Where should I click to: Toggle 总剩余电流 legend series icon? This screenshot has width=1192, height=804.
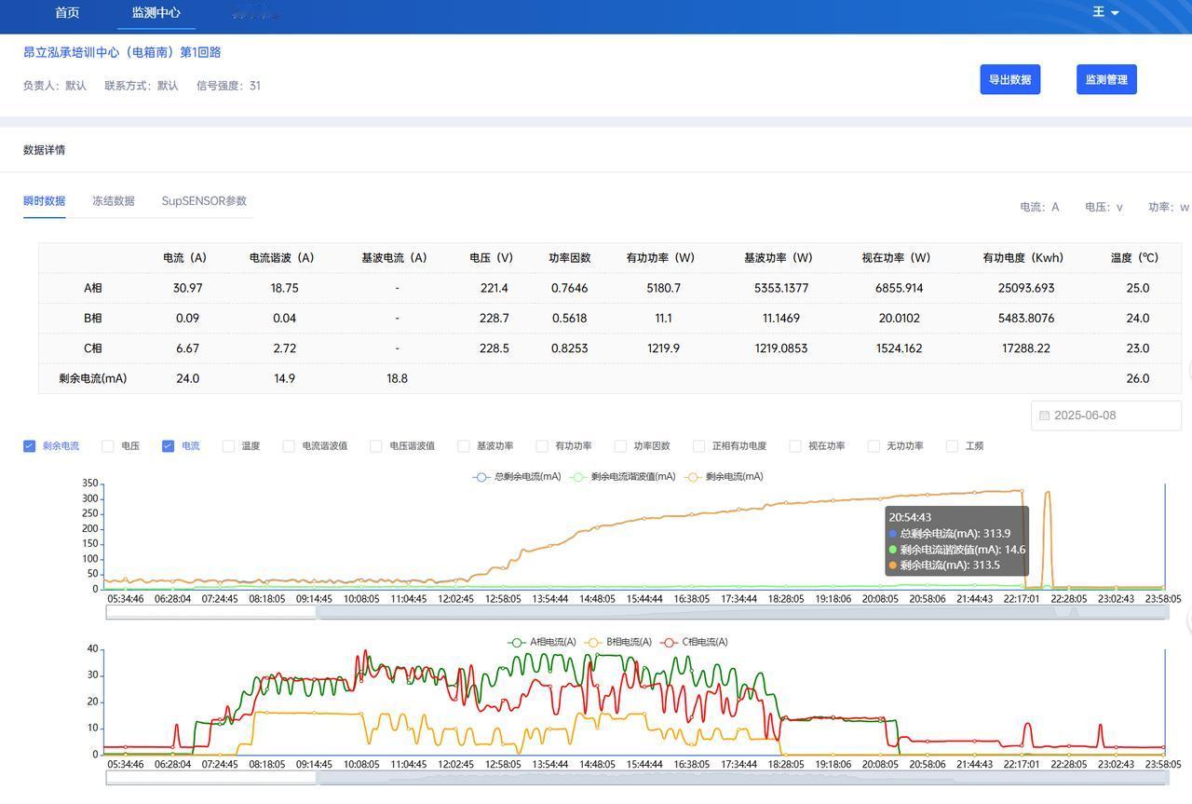point(481,477)
